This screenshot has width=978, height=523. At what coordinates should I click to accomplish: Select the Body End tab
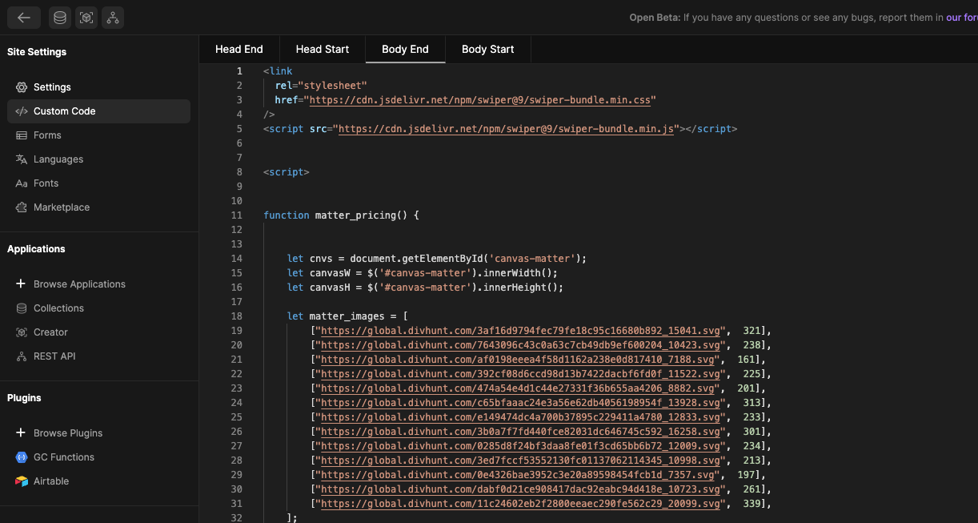coord(405,49)
